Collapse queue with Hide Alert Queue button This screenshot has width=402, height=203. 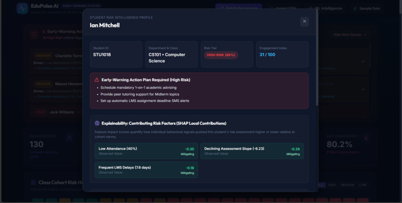[350, 34]
